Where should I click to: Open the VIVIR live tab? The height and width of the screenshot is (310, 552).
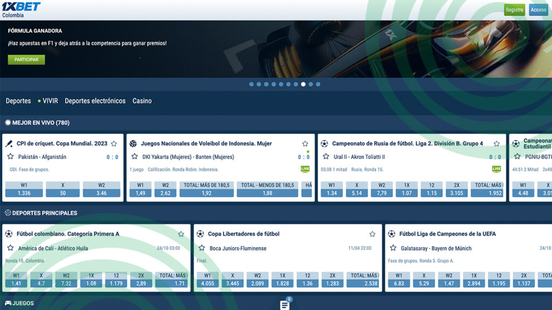48,101
